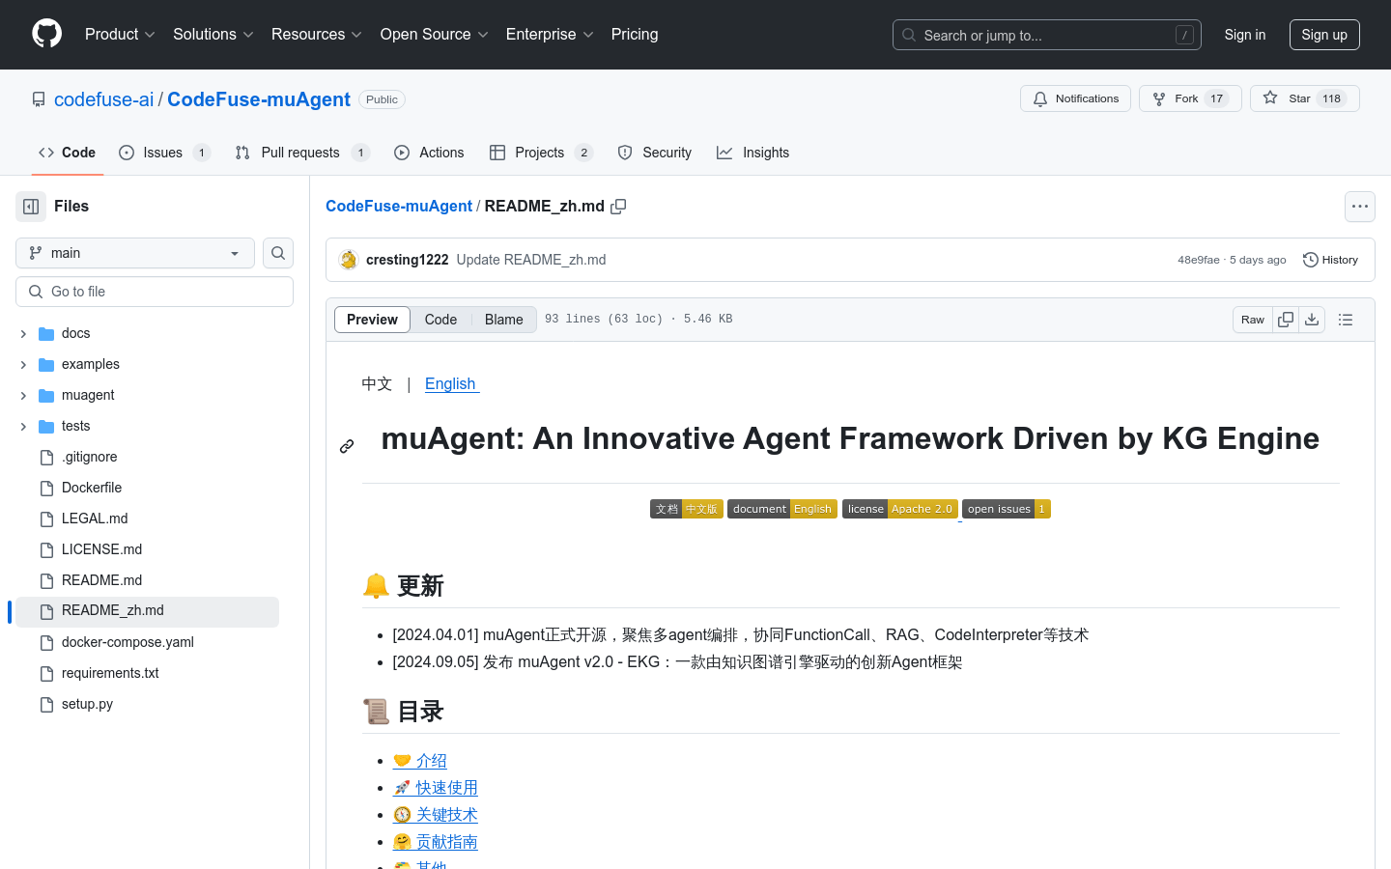Expand the examples folder chevron

23,365
